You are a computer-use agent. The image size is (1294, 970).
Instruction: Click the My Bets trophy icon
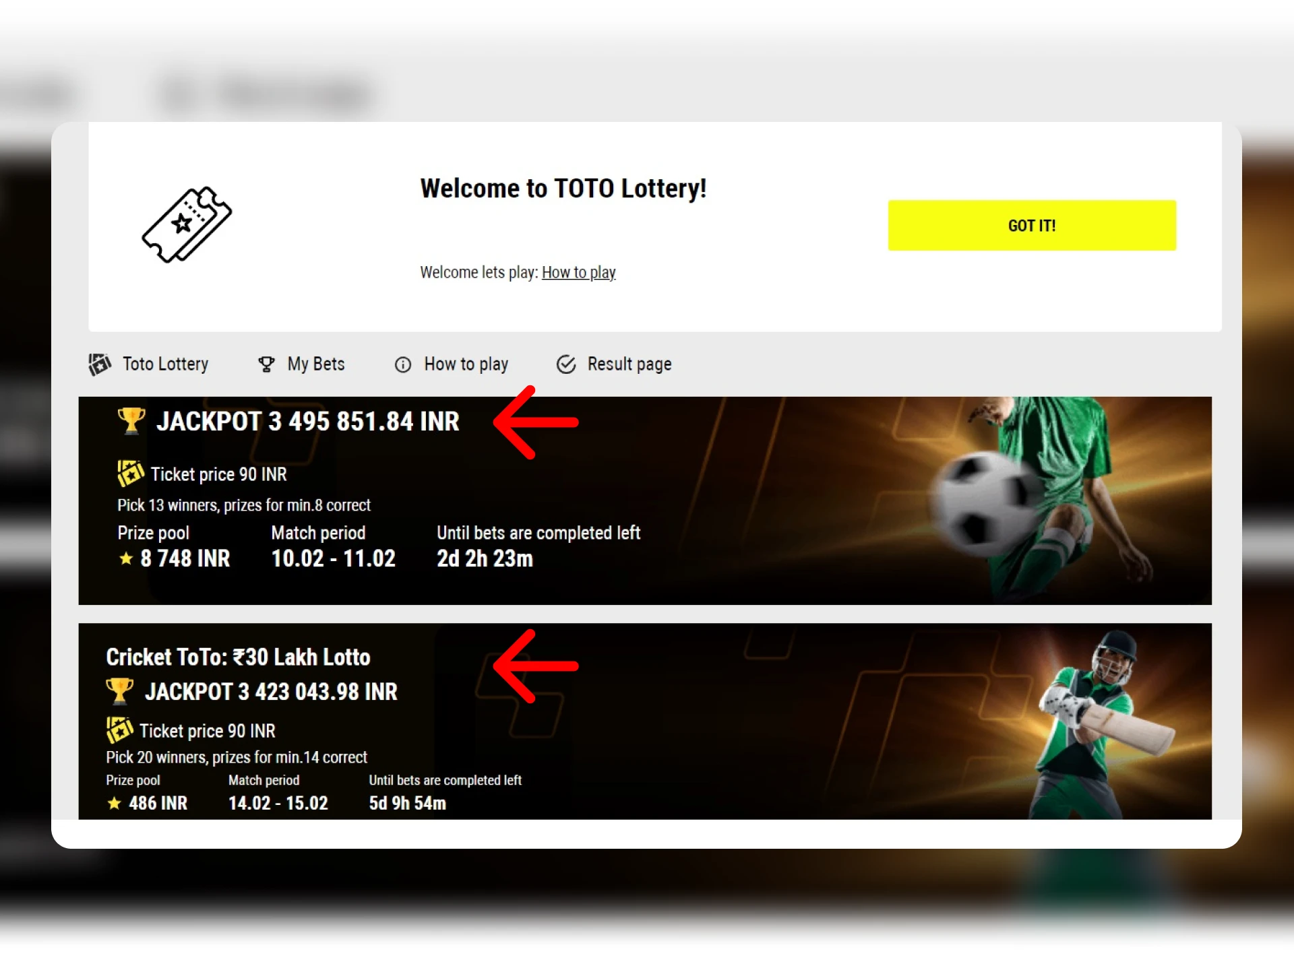click(266, 364)
